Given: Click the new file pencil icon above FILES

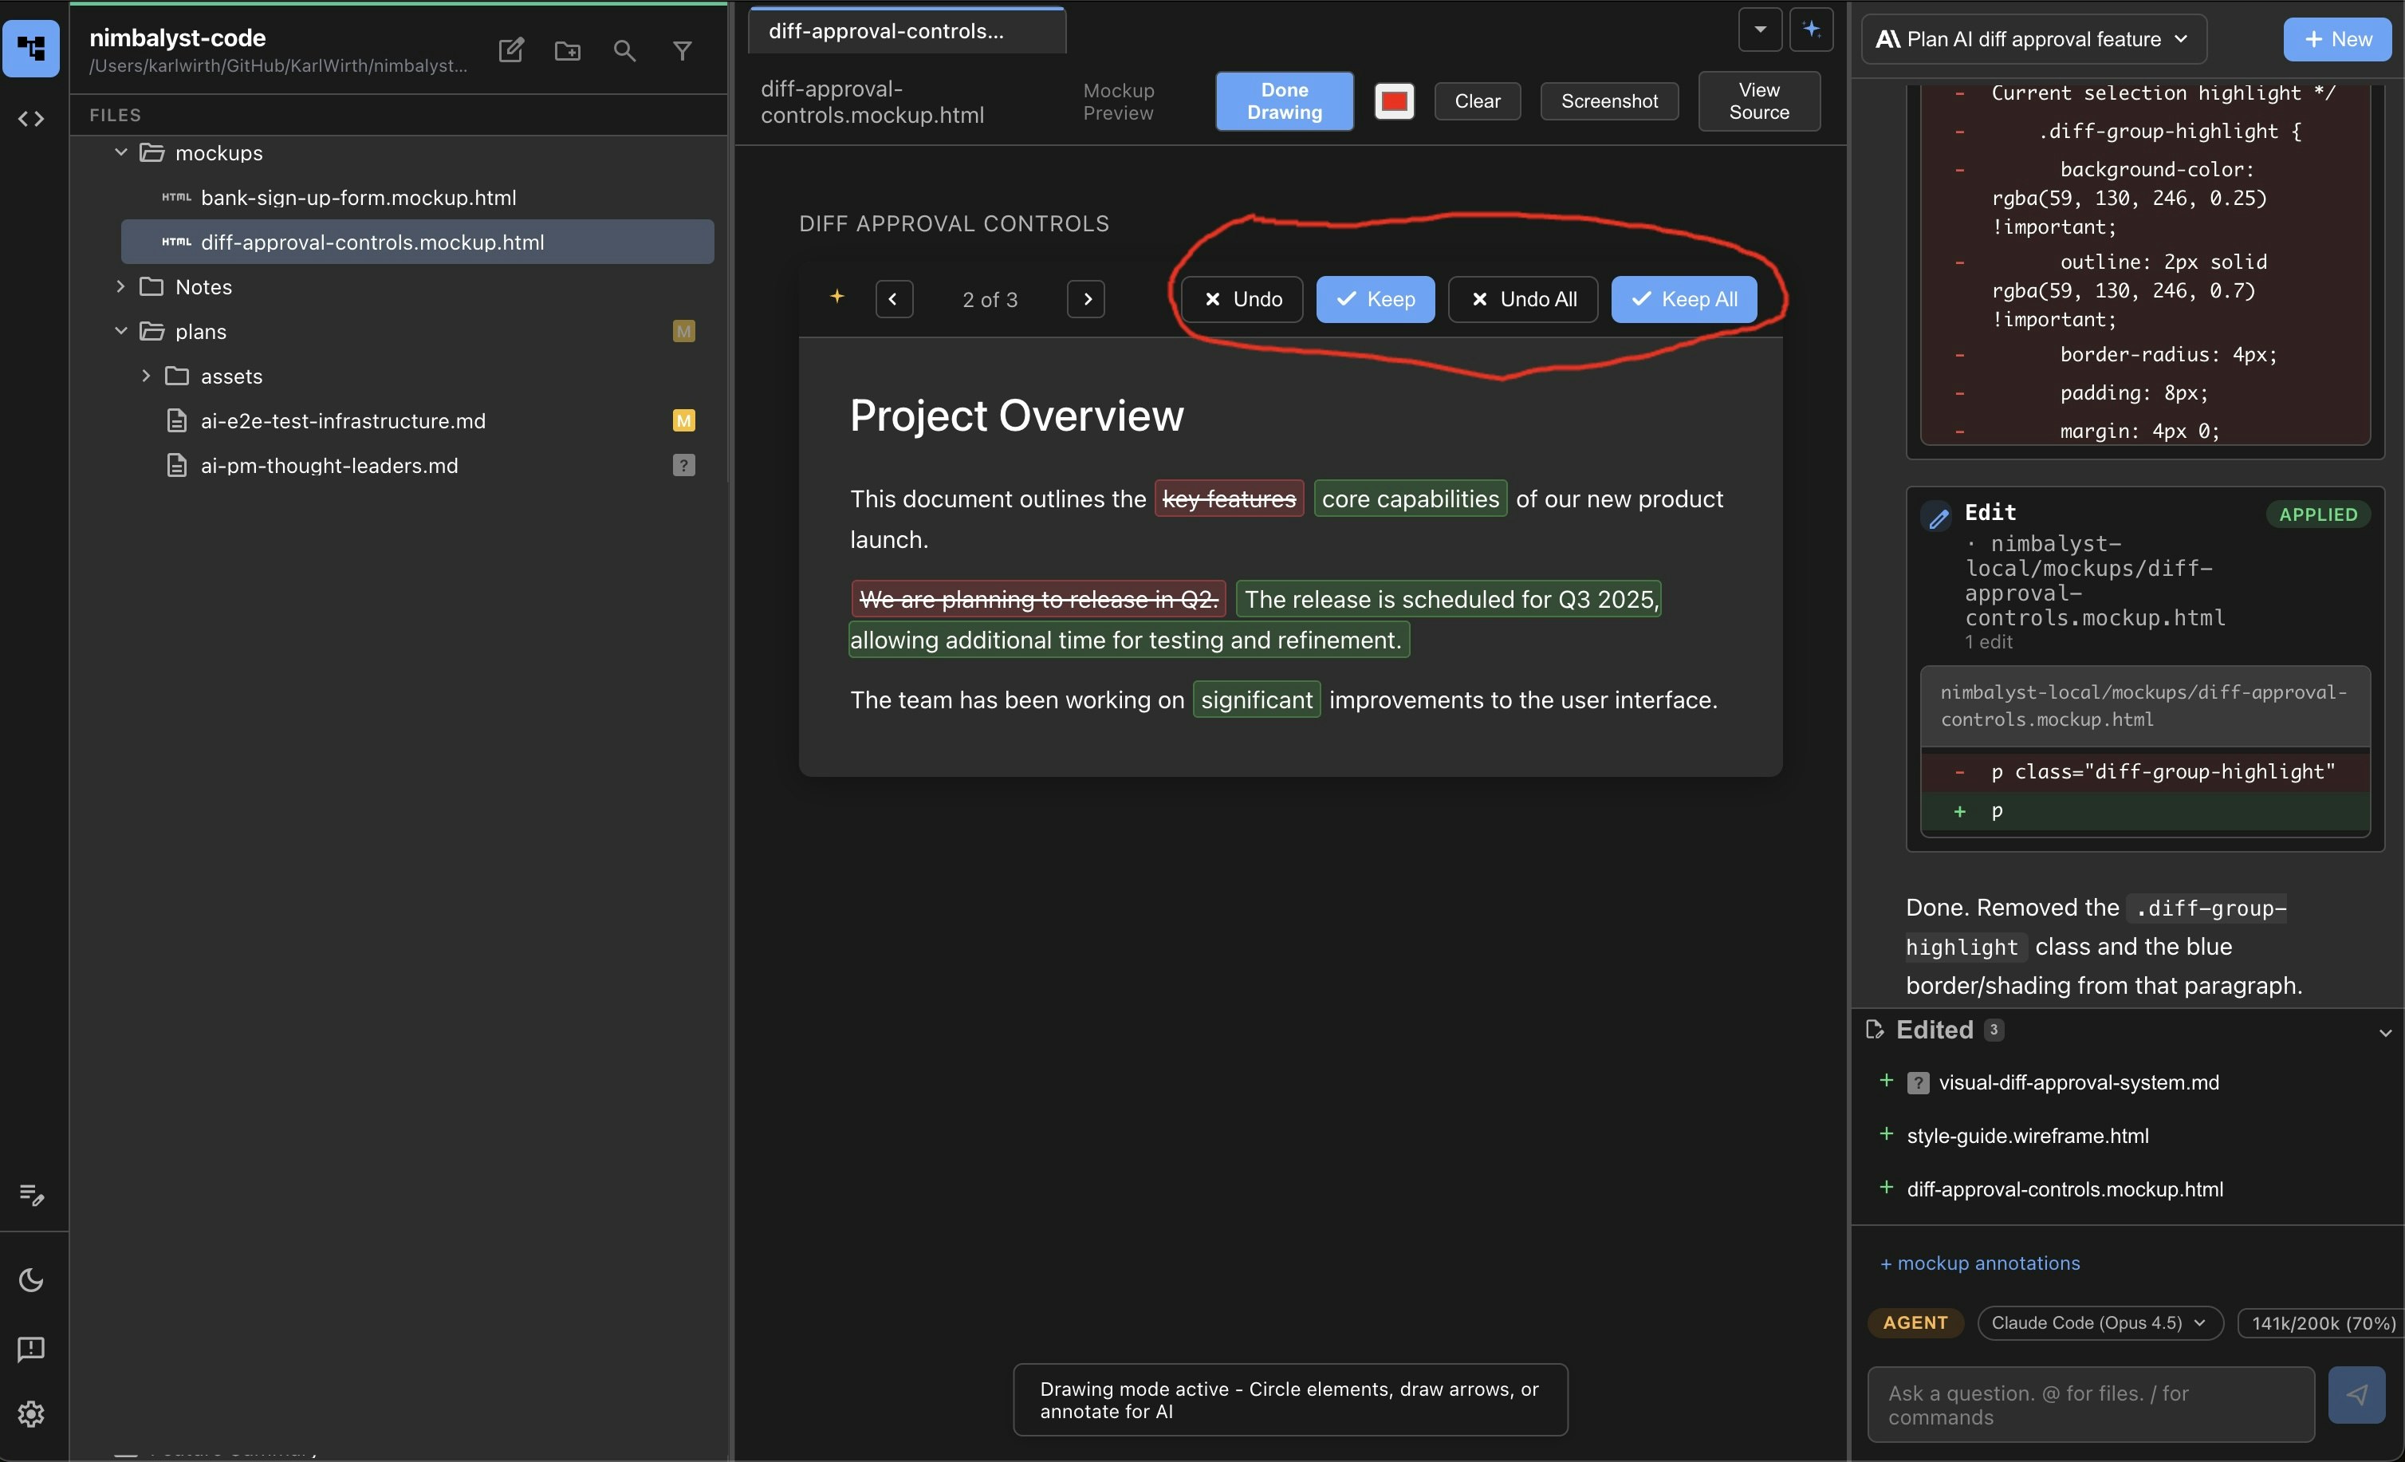Looking at the screenshot, I should click(x=510, y=49).
